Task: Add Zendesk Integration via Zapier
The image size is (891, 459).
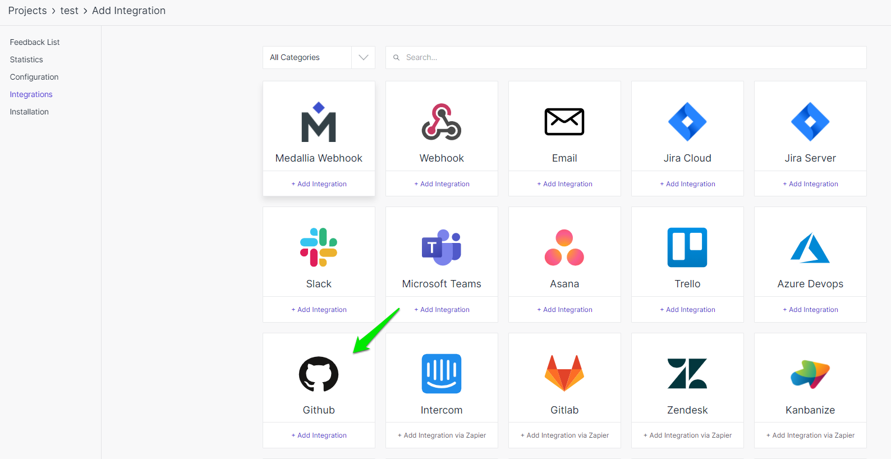Action: [x=687, y=435]
